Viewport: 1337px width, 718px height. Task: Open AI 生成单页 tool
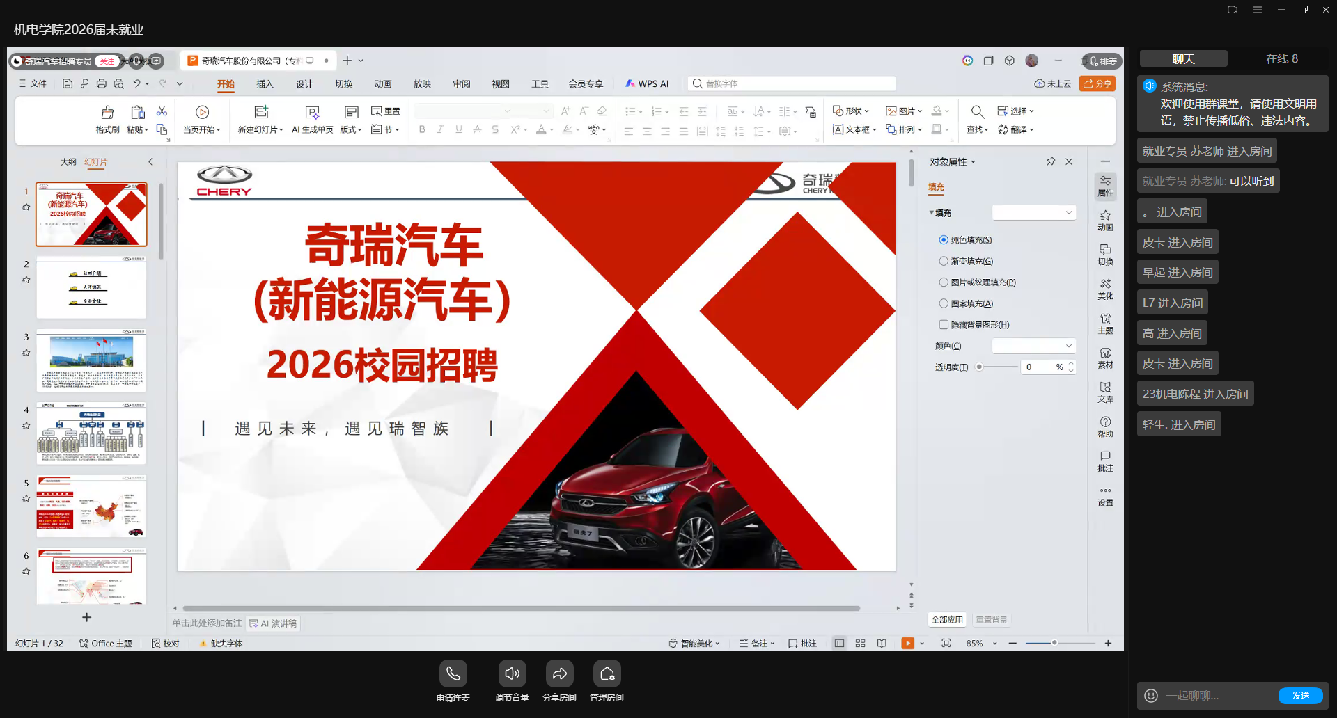(x=312, y=119)
